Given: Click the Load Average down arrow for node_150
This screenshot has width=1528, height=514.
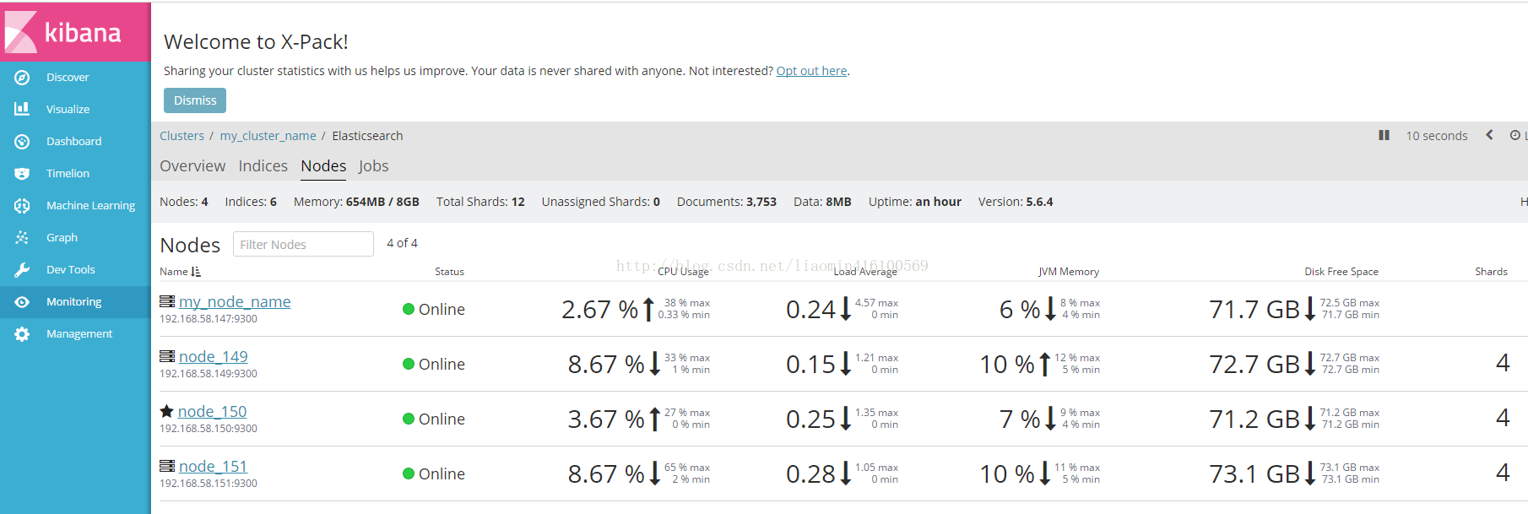Looking at the screenshot, I should click(x=845, y=419).
